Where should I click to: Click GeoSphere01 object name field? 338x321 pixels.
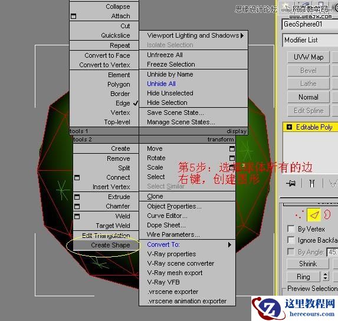click(x=310, y=24)
